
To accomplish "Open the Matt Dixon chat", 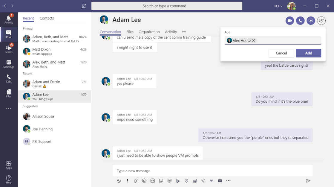I will 54,51.
